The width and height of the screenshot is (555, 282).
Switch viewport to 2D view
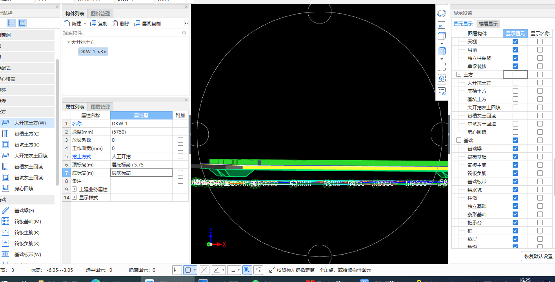pos(442,25)
